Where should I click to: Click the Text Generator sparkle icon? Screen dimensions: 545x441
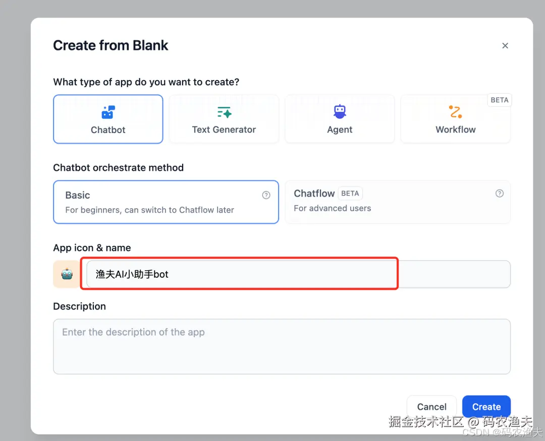point(224,112)
